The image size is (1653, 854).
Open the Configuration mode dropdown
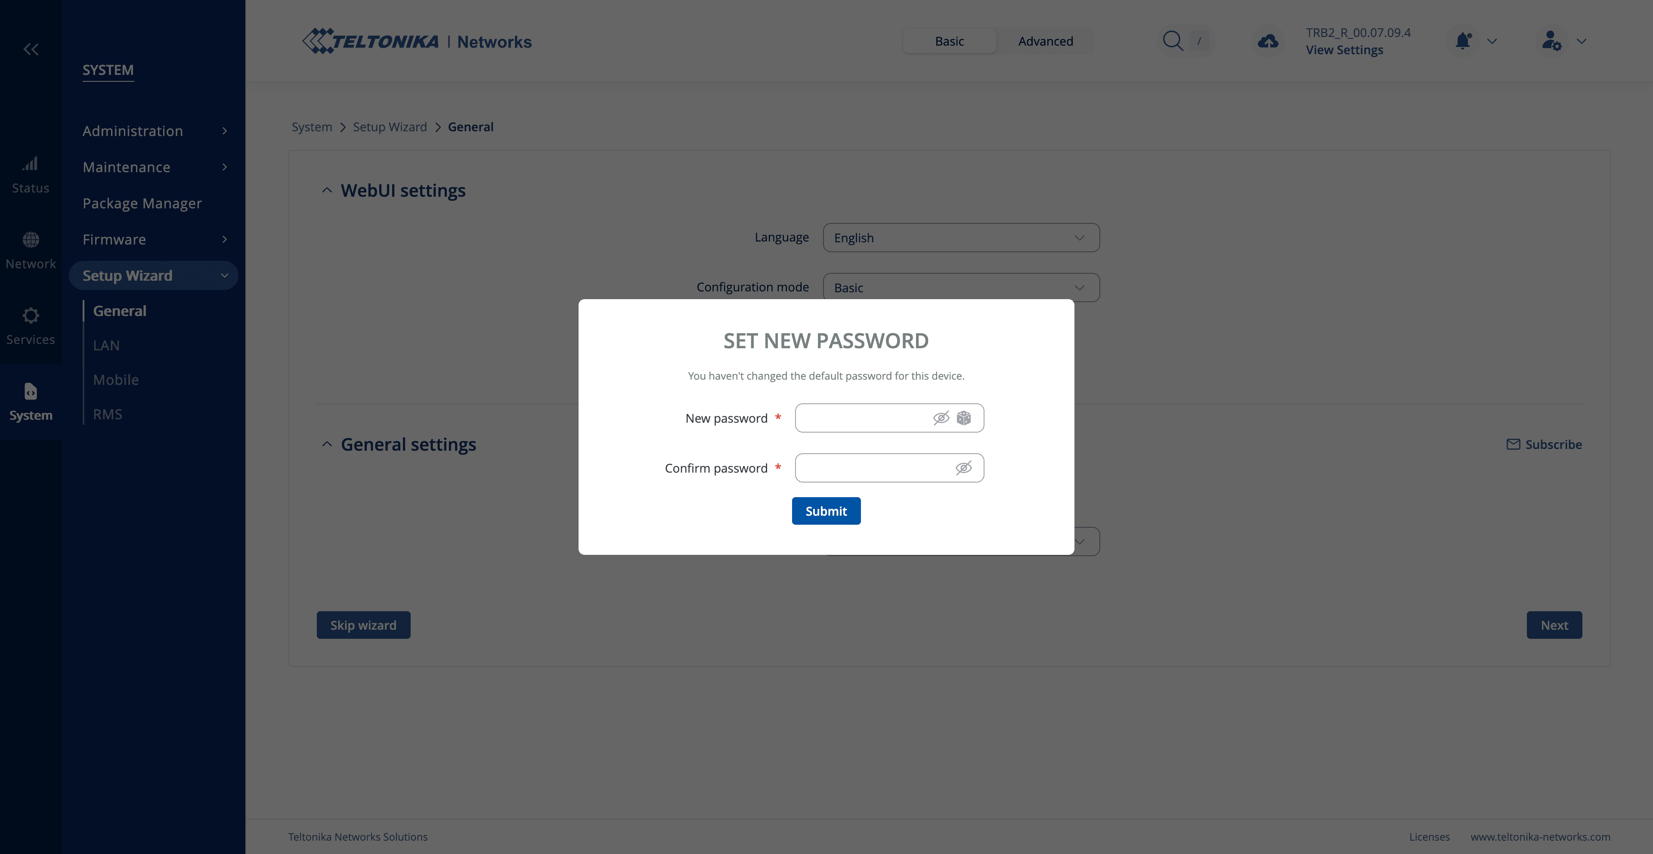(961, 288)
